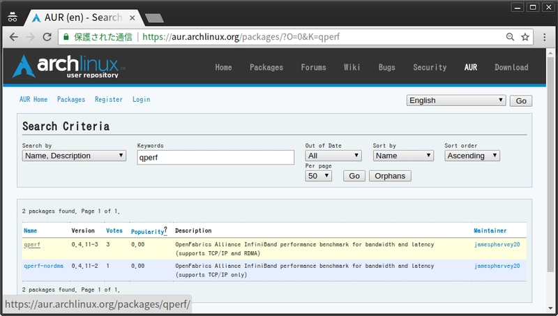The width and height of the screenshot is (558, 316).
Task: Open the Search by dropdown
Action: click(x=74, y=156)
